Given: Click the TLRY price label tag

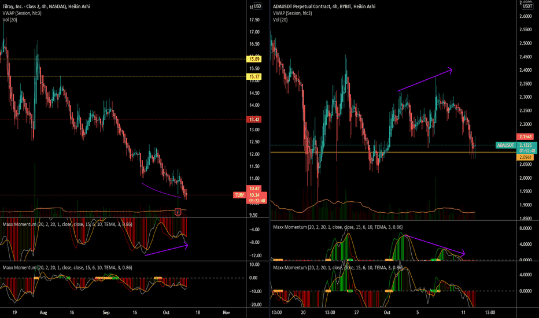Looking at the screenshot, I should tap(239, 195).
